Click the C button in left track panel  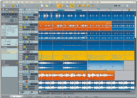10,11
